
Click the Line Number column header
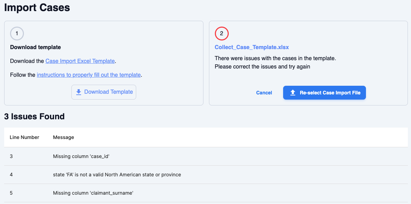pos(24,137)
